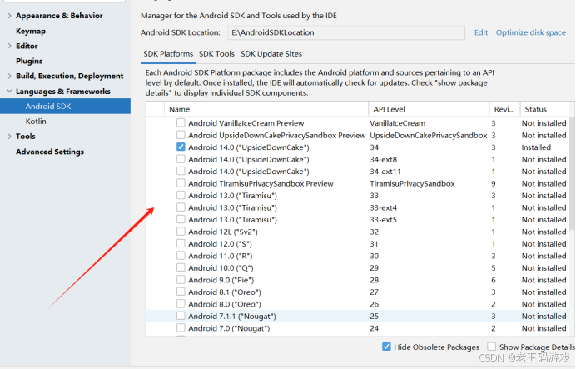Switch to the SDK Tools tab
This screenshot has height=369, width=576.
click(x=216, y=54)
